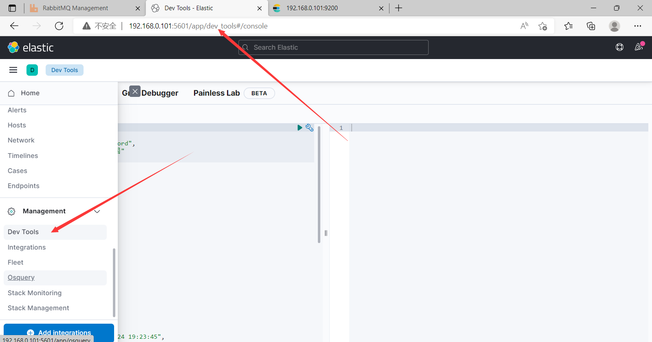Screen dimensions: 652x342
Task: Open the read aloud icon
Action: point(524,26)
